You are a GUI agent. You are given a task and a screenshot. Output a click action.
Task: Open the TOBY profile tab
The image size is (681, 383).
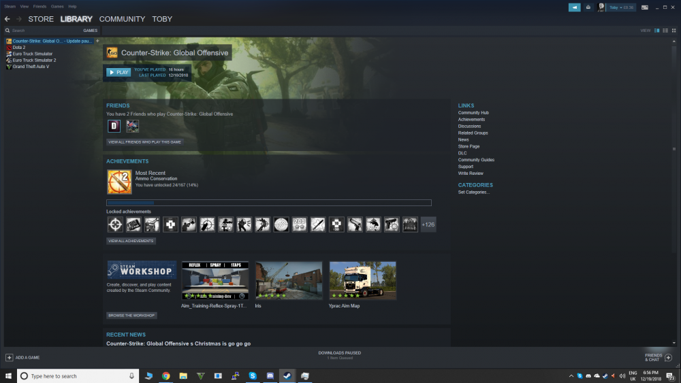162,19
